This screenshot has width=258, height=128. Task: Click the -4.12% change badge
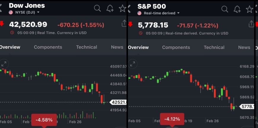172,119
